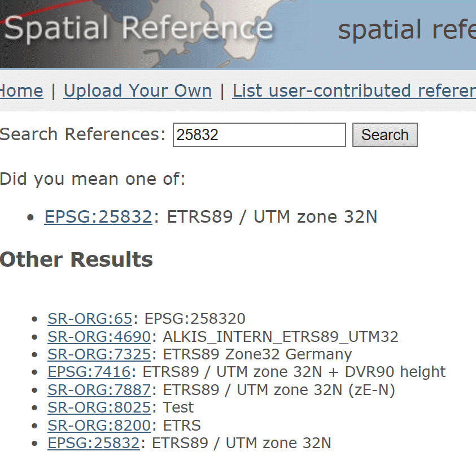Open the SR-ORG:8025 Test link
Image resolution: width=476 pixels, height=473 pixels.
99,407
